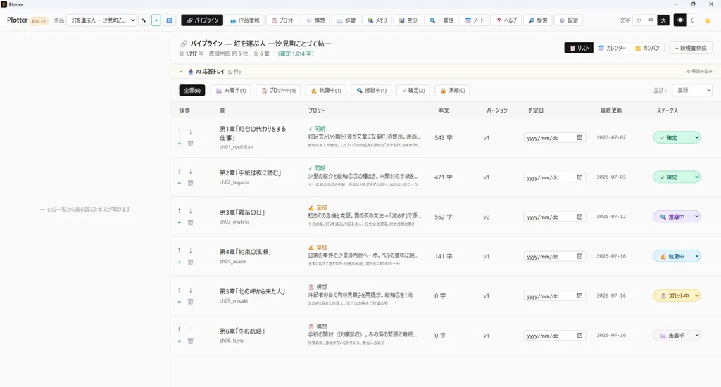The height and width of the screenshot is (387, 721).
Task: Open the プロット tab in top navigation
Action: [283, 20]
